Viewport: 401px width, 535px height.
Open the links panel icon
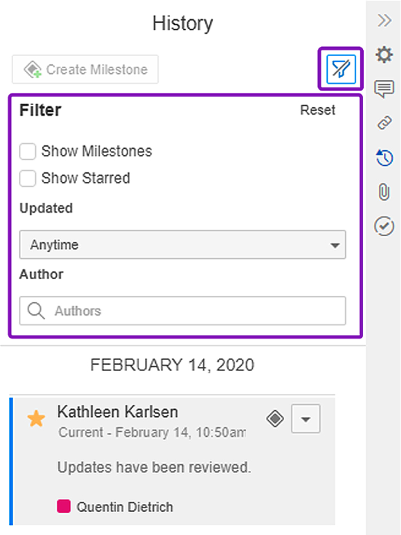[384, 123]
